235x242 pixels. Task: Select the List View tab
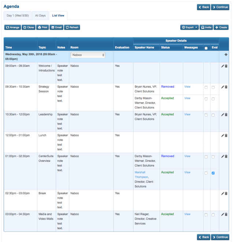pos(58,16)
